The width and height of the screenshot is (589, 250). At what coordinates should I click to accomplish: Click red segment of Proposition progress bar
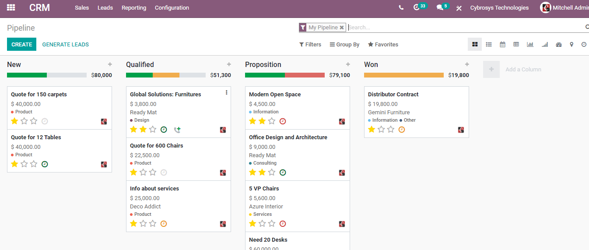[305, 75]
